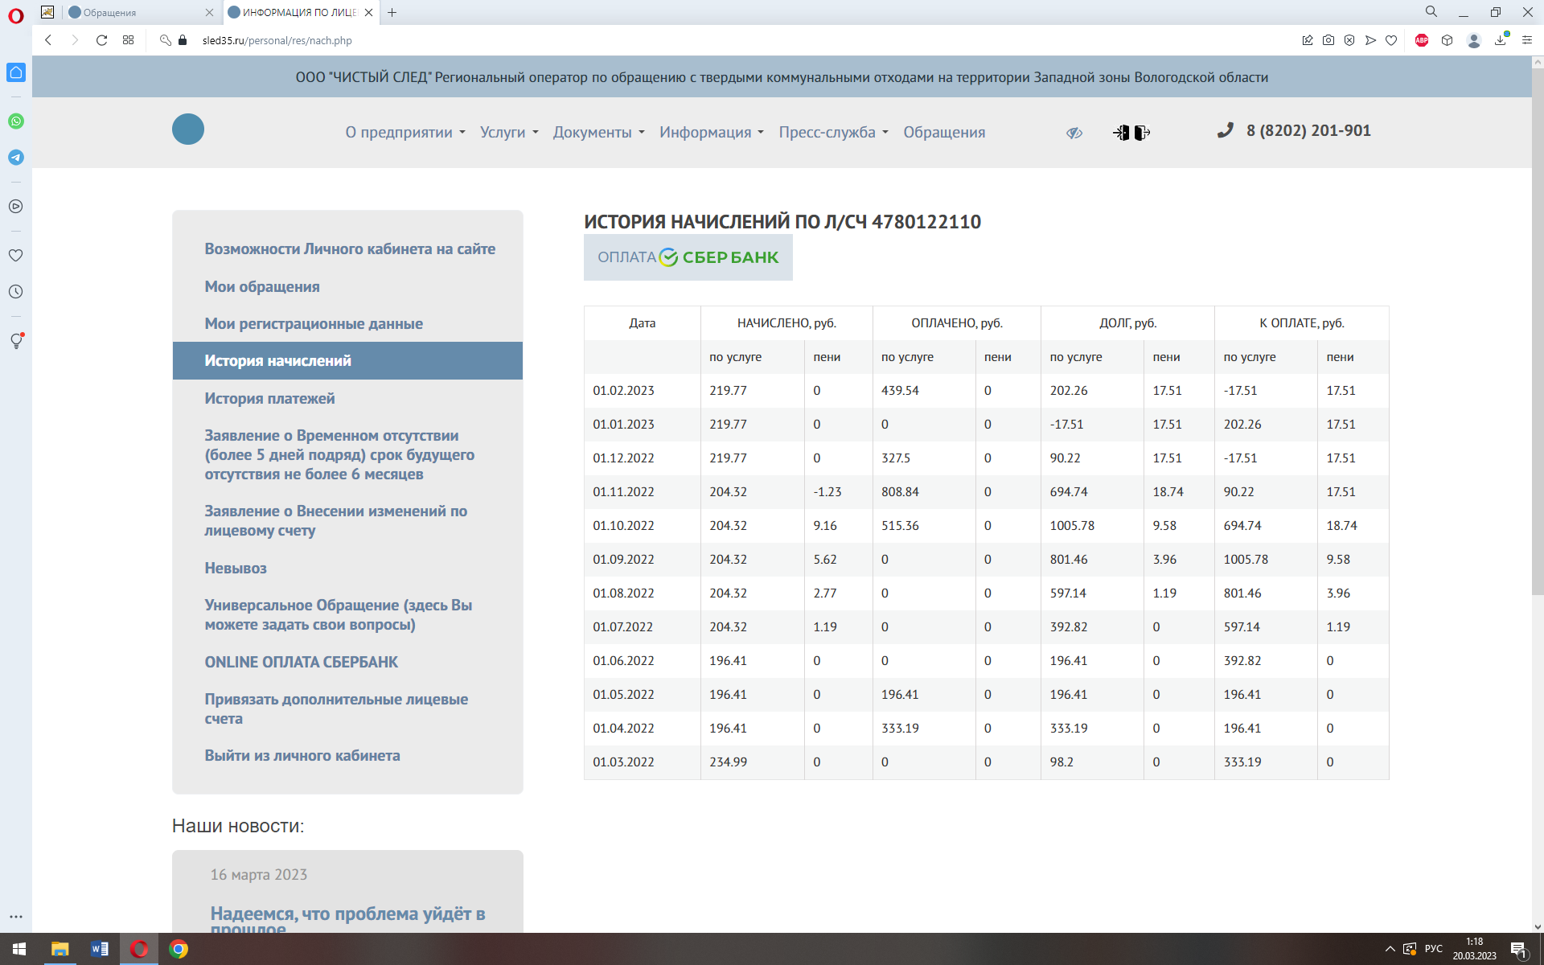This screenshot has height=965, width=1544.
Task: Open Microsoft Word from the taskbar
Action: [x=99, y=949]
